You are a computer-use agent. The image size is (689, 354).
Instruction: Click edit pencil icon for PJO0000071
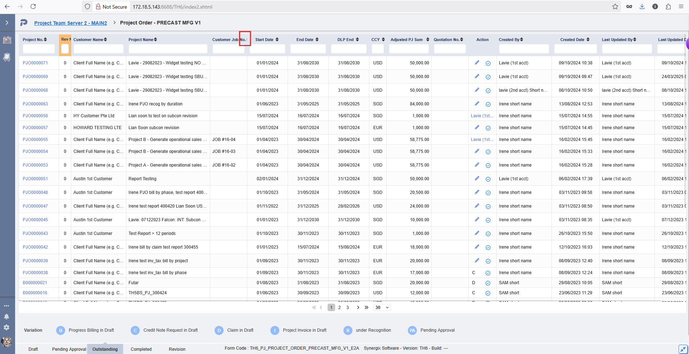click(477, 63)
